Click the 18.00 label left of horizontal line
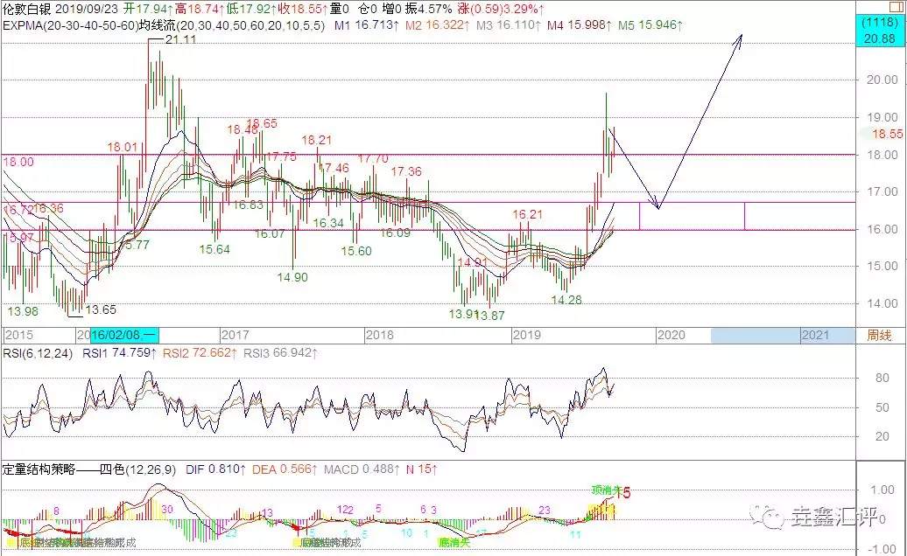The image size is (907, 556). (18, 163)
